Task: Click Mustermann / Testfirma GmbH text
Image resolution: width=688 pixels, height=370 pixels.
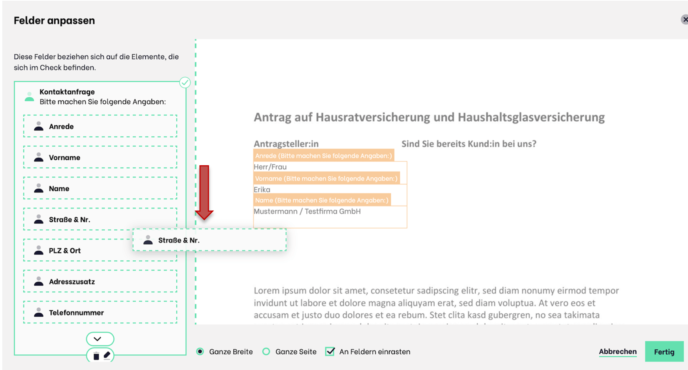Action: [x=307, y=211]
